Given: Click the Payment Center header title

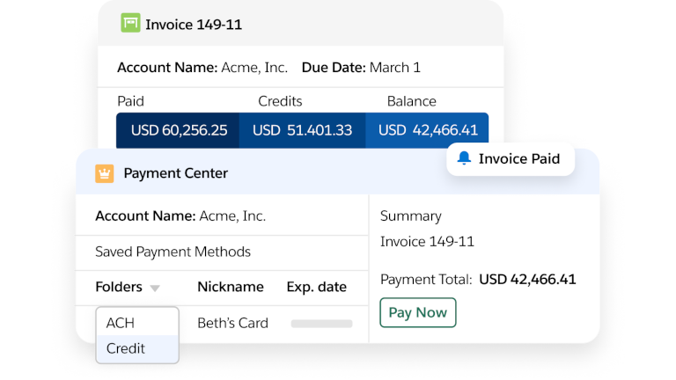Looking at the screenshot, I should [x=175, y=173].
